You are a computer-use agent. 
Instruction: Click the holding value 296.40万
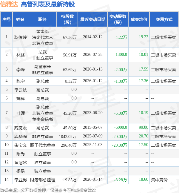pyautogui.click(x=69, y=145)
